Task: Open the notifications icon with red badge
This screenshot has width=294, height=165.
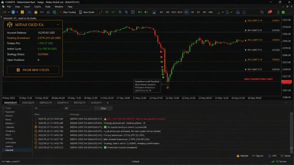Action: 269,12
